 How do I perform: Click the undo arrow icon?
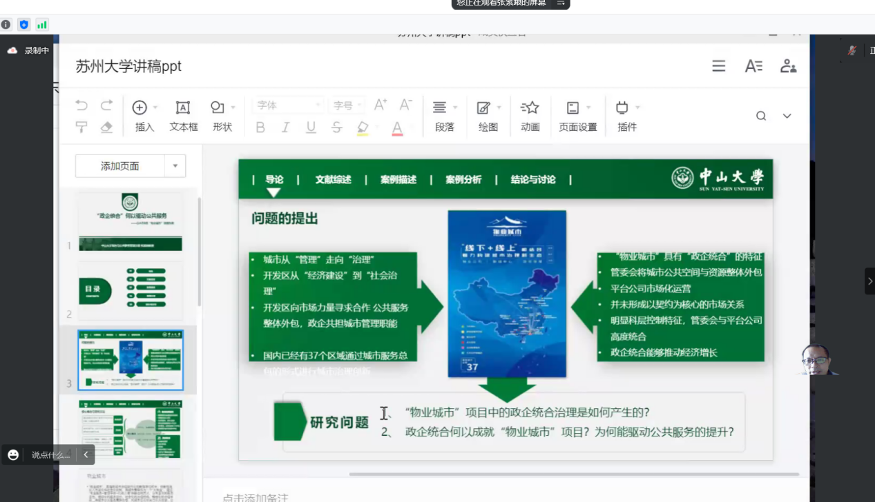click(x=81, y=106)
